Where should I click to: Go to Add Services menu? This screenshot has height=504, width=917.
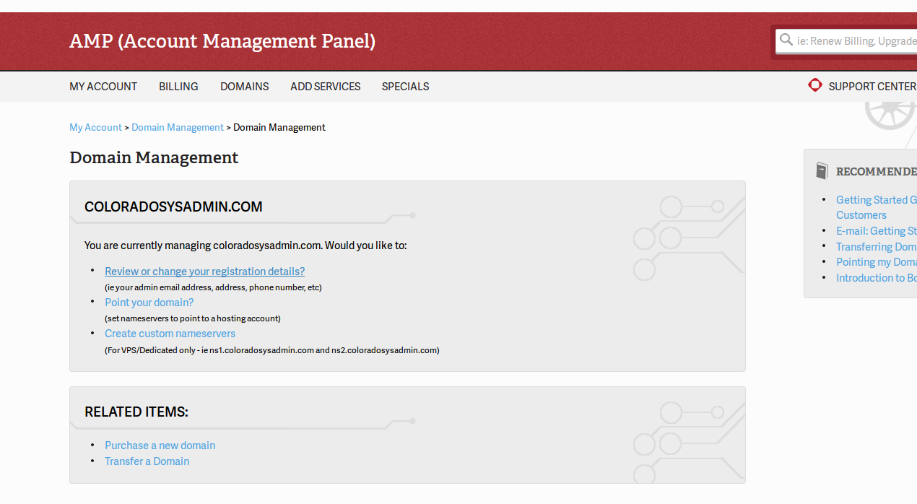(x=325, y=87)
